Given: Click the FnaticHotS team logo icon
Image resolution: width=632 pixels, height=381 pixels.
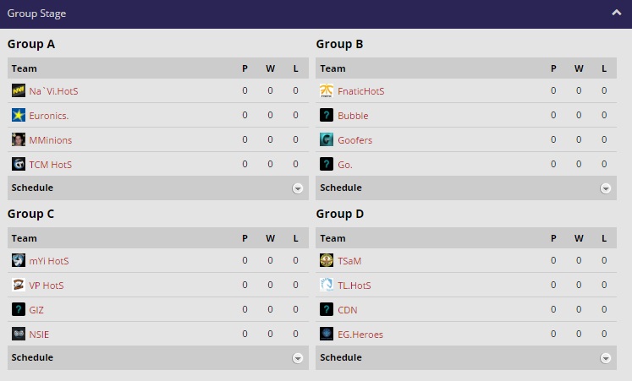Looking at the screenshot, I should (x=327, y=91).
